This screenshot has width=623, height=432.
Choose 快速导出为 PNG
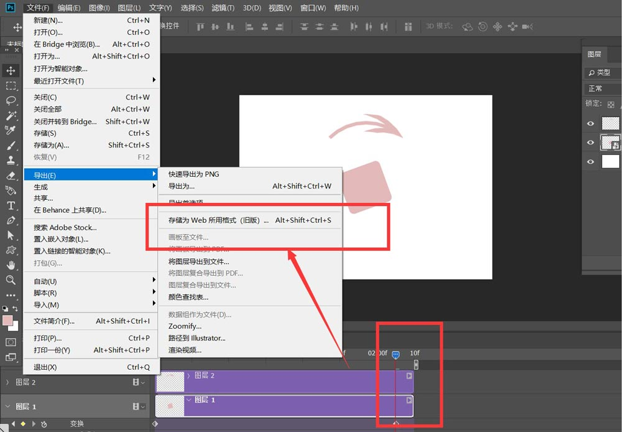coord(250,174)
